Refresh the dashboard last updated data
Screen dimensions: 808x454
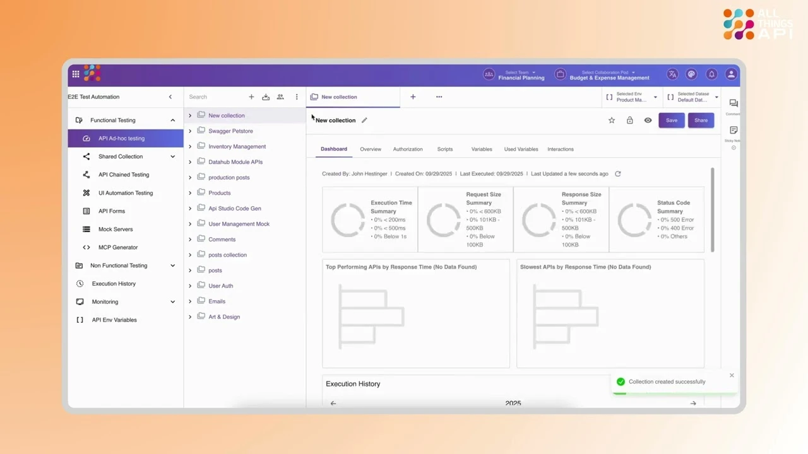tap(618, 174)
